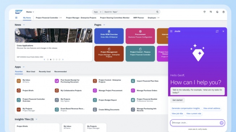Open Project Financial Booklet icon

[133, 100]
